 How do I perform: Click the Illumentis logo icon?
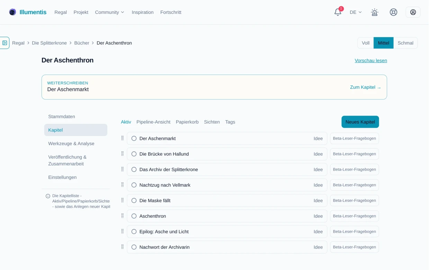tap(12, 12)
